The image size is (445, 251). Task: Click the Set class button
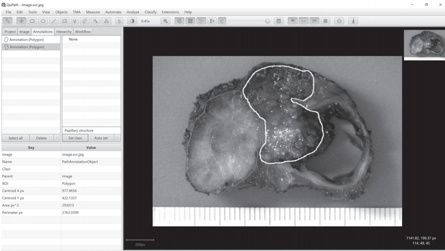pos(75,138)
